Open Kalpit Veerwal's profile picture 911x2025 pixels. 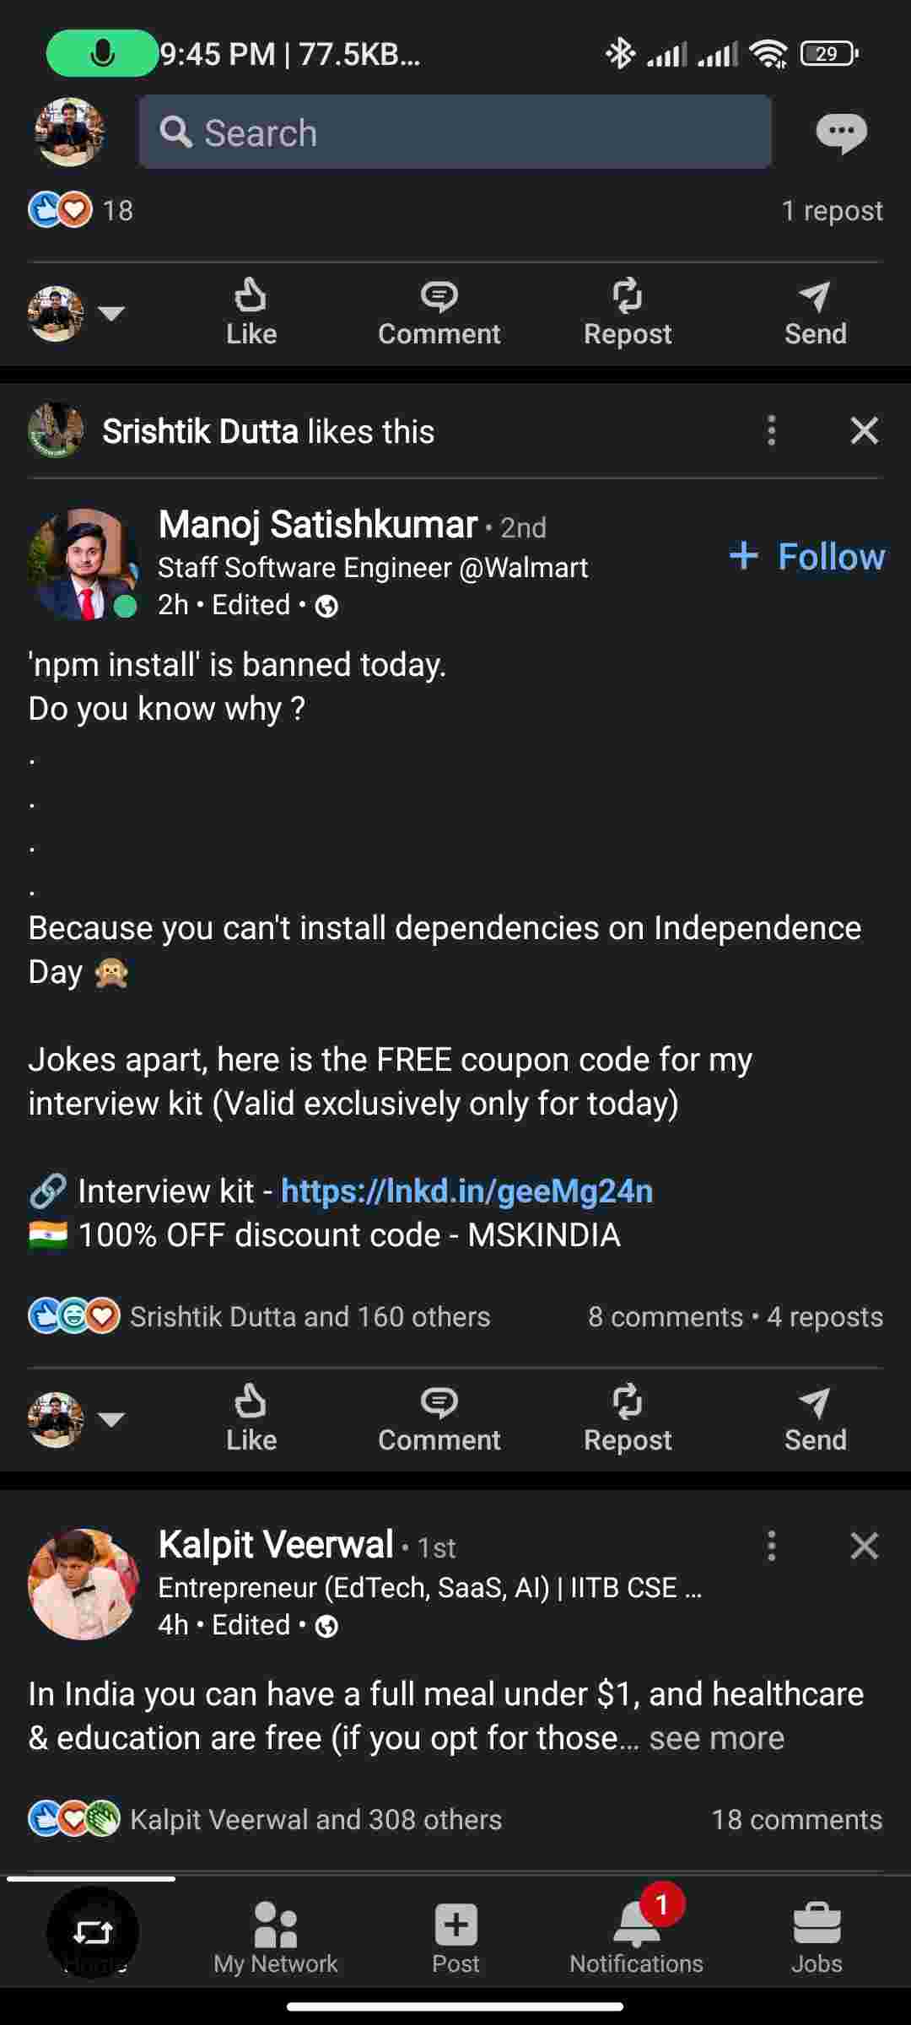pyautogui.click(x=84, y=1584)
